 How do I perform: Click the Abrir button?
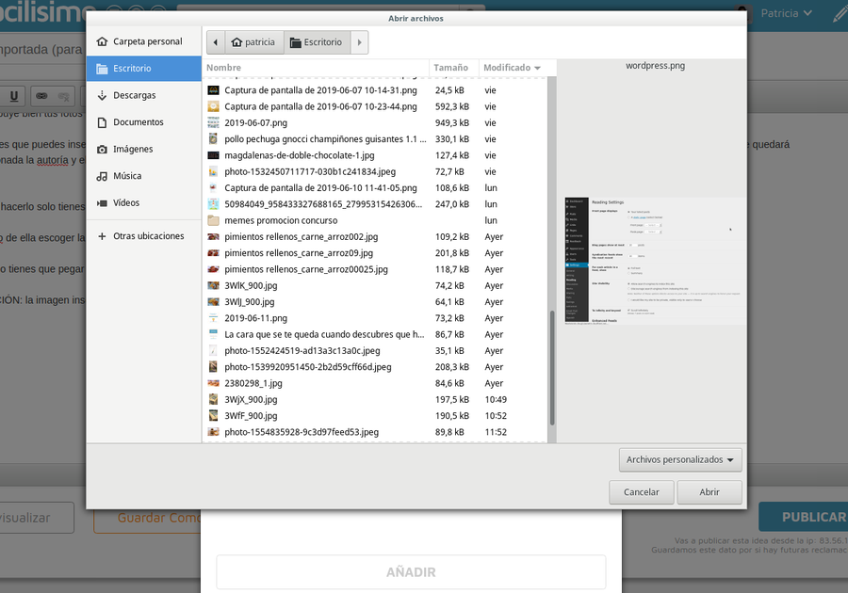click(709, 492)
